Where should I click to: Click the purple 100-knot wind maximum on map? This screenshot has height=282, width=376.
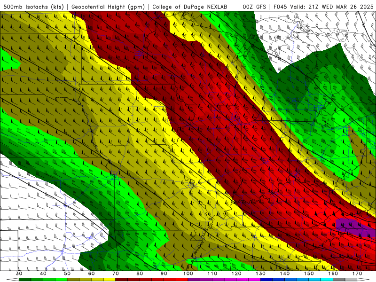356,228
